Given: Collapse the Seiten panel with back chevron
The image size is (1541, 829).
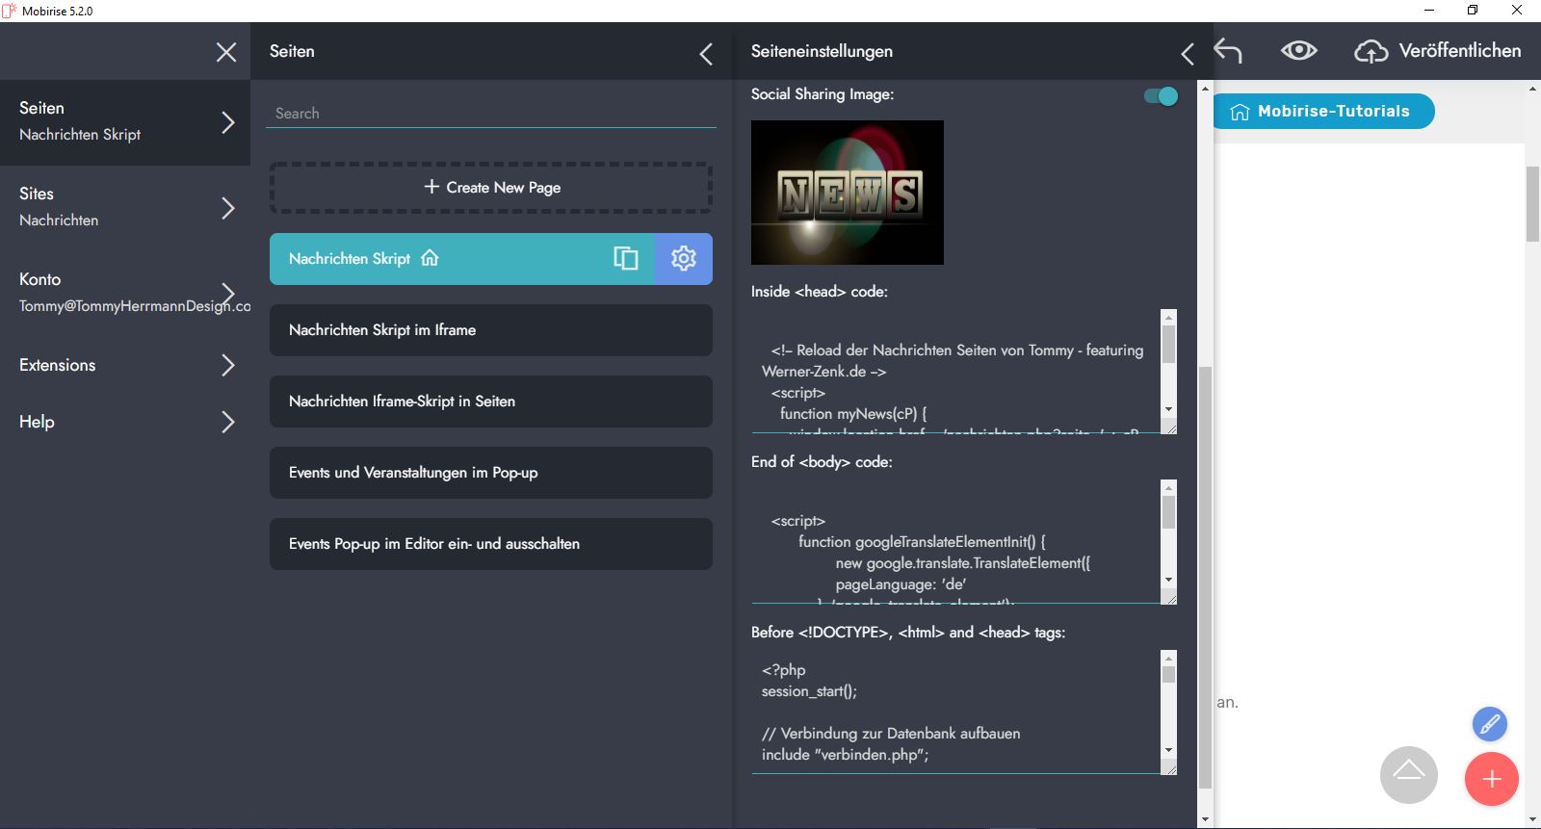Looking at the screenshot, I should (706, 54).
